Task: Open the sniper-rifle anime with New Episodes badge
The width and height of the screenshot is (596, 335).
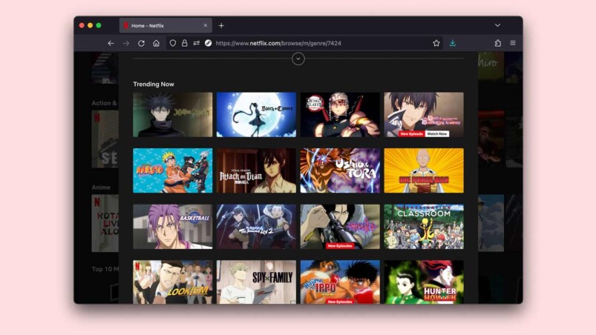Action: click(x=340, y=227)
